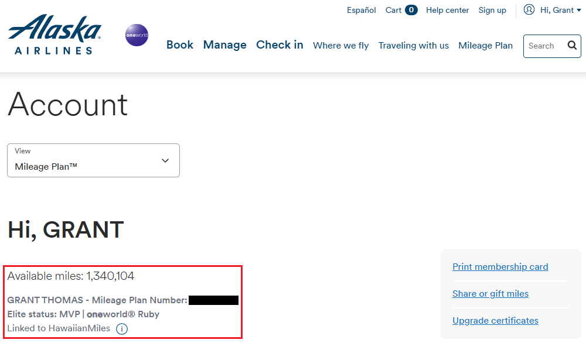The width and height of the screenshot is (586, 343).
Task: Open the HawaiianMiles info icon
Action: (x=122, y=329)
